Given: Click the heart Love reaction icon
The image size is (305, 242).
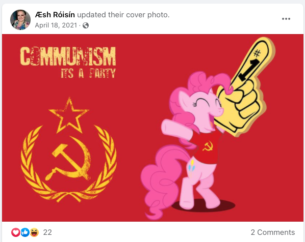Looking at the screenshot, I should point(16,232).
